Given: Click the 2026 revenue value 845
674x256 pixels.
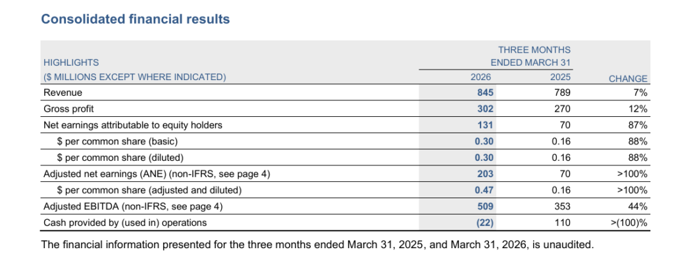Looking at the screenshot, I should click(x=485, y=93).
